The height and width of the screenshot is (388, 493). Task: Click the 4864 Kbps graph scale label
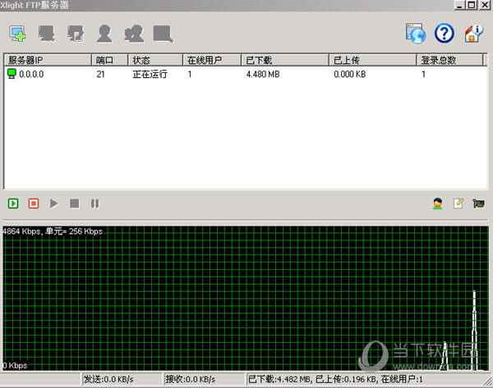click(x=53, y=231)
